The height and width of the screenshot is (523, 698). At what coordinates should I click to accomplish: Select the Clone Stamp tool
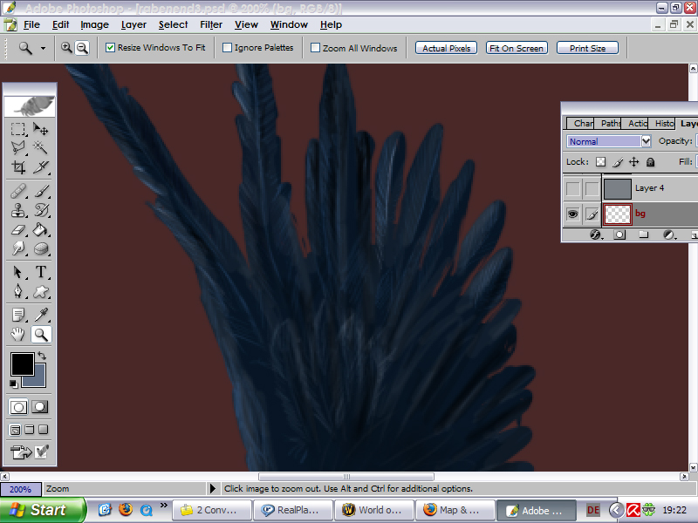tap(18, 210)
